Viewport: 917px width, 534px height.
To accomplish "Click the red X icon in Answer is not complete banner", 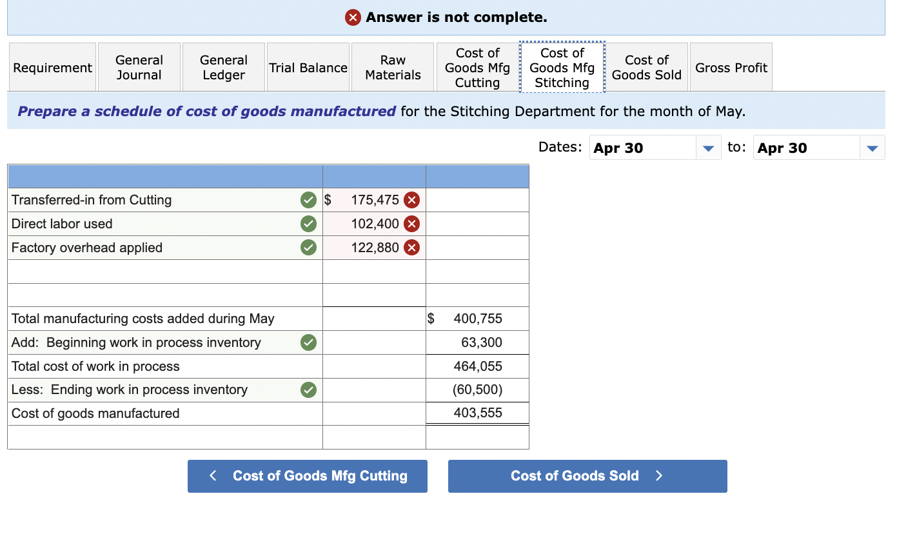I will 353,17.
